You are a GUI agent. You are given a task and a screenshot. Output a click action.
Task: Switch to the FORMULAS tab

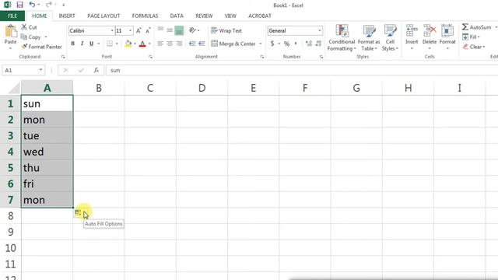145,16
